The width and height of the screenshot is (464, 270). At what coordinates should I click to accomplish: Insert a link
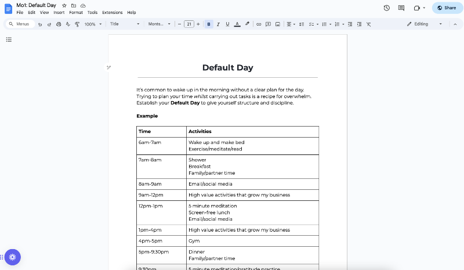tap(259, 24)
